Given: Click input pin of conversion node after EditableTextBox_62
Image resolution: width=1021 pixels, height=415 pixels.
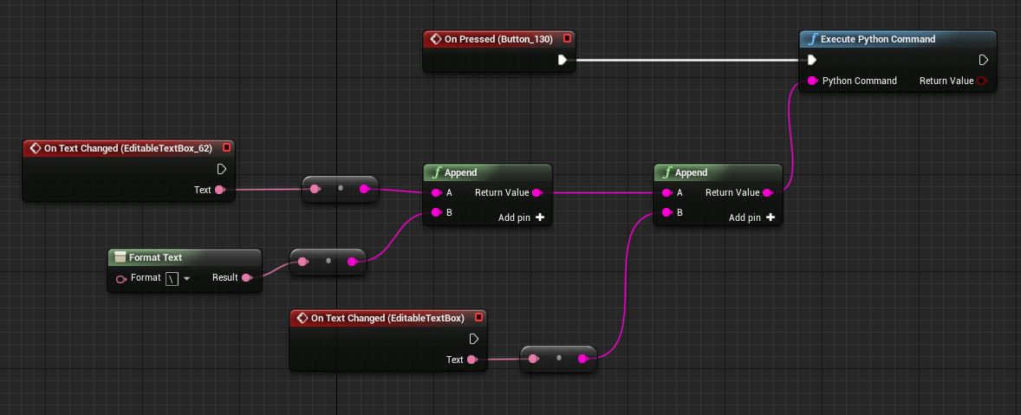Looking at the screenshot, I should tap(315, 189).
